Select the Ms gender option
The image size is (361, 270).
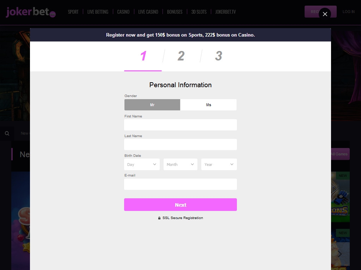click(x=208, y=105)
